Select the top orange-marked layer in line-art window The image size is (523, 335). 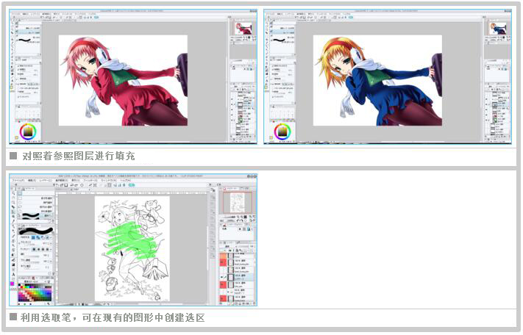[236, 256]
